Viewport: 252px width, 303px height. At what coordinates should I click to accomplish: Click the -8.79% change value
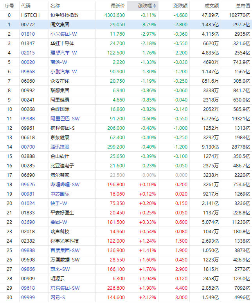click(148, 25)
